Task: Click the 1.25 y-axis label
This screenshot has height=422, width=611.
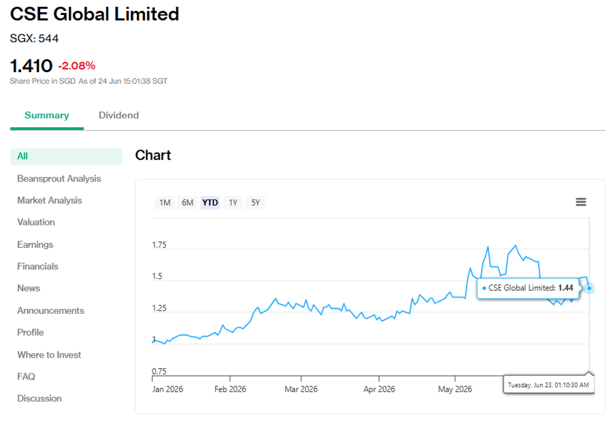Action: pos(159,308)
